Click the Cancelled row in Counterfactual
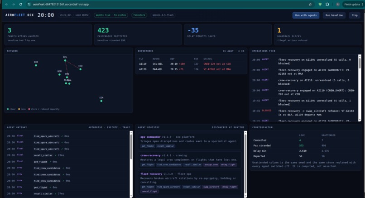The width and height of the screenshot is (365, 198). coord(305,140)
